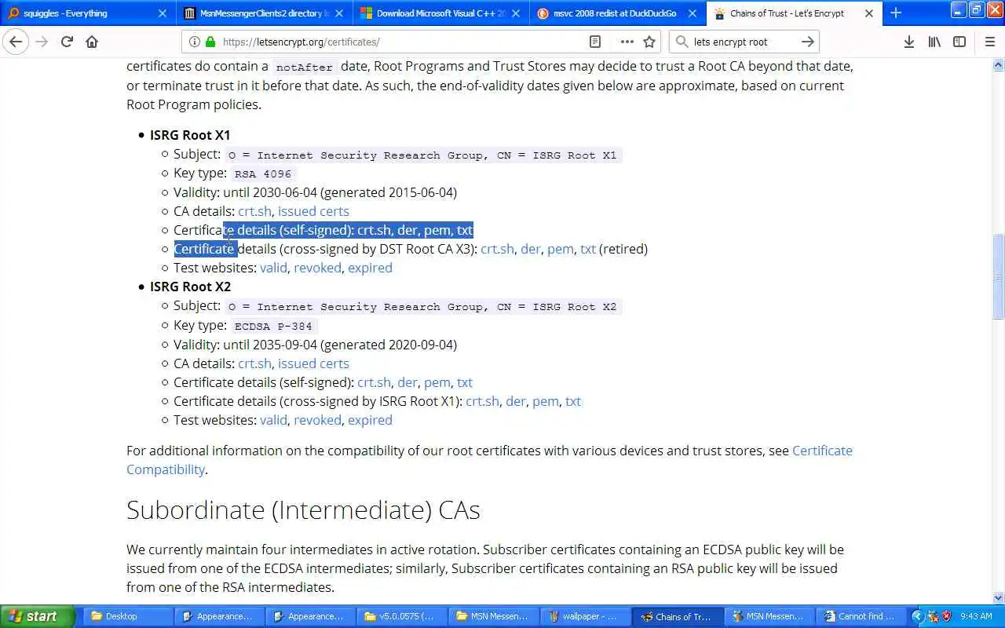Switch to Cannot find taskbar window
Screen dimensions: 1005x628
pyautogui.click(x=860, y=616)
